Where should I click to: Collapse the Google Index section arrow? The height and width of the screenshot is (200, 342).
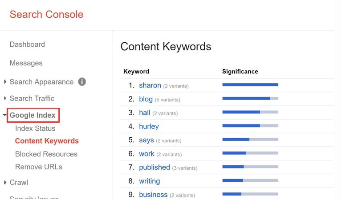(x=4, y=115)
